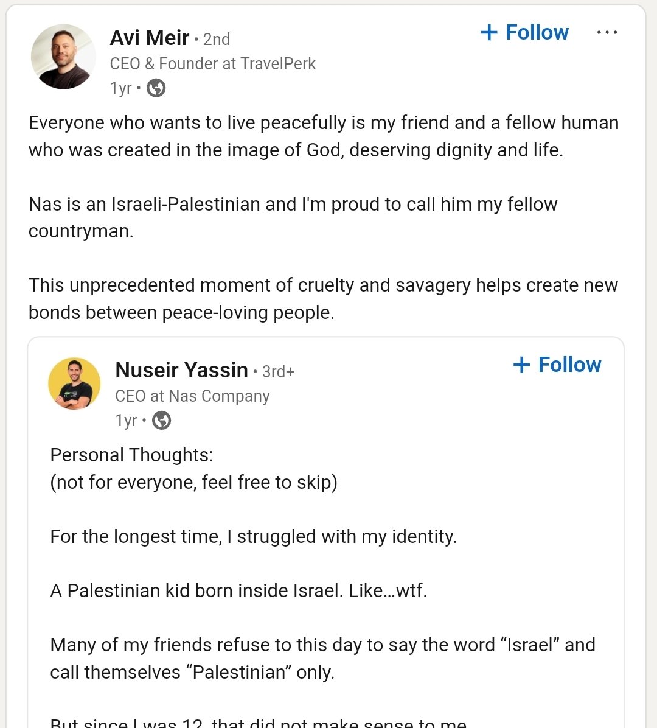Screen dimensions: 657x728
Task: Click the 'This unprecedented moment' paragraph
Action: pos(323,298)
